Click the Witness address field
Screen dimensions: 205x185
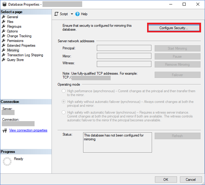point(124,64)
